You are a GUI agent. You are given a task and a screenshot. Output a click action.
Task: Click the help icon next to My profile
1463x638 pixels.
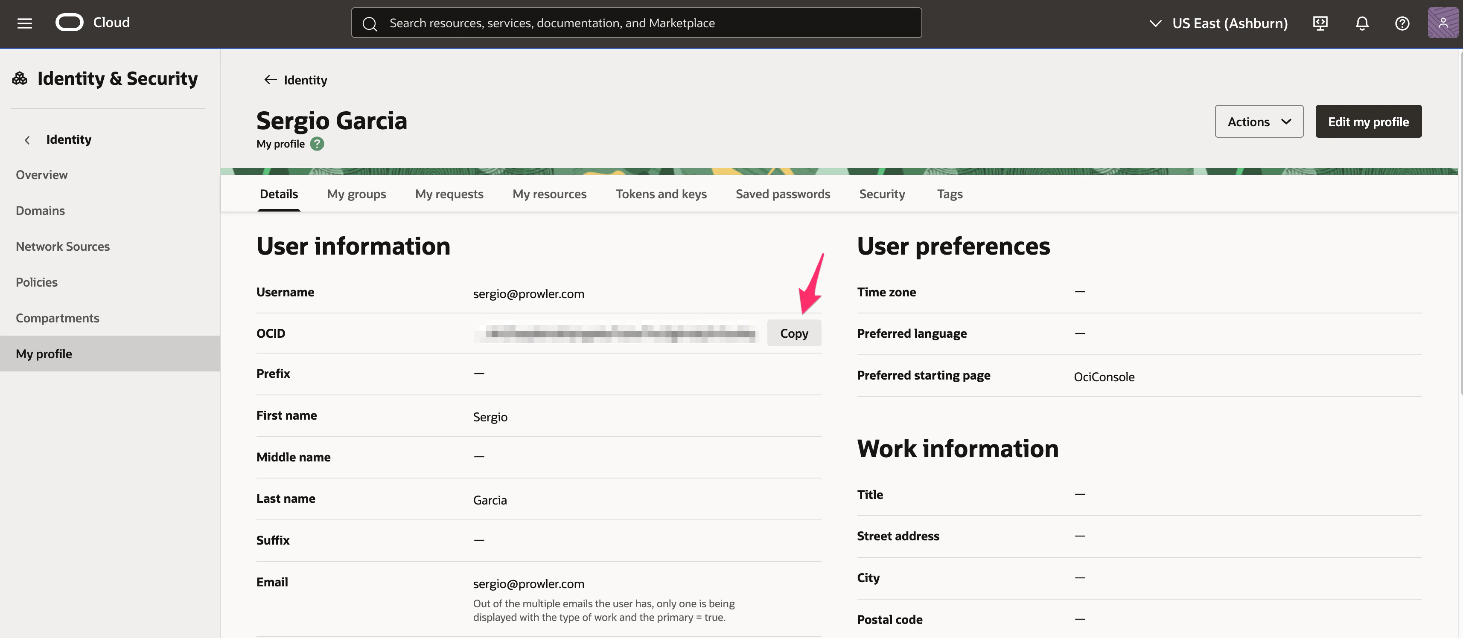point(316,144)
